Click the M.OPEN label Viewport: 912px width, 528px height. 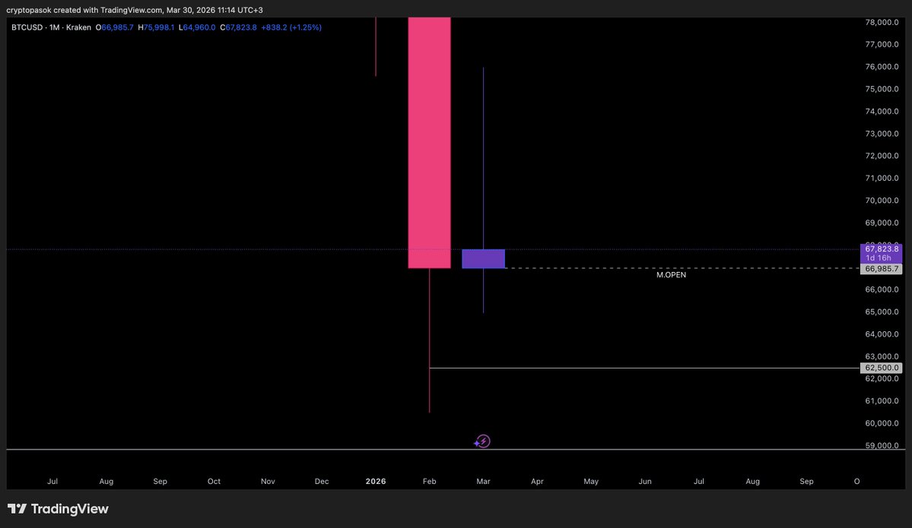tap(671, 275)
